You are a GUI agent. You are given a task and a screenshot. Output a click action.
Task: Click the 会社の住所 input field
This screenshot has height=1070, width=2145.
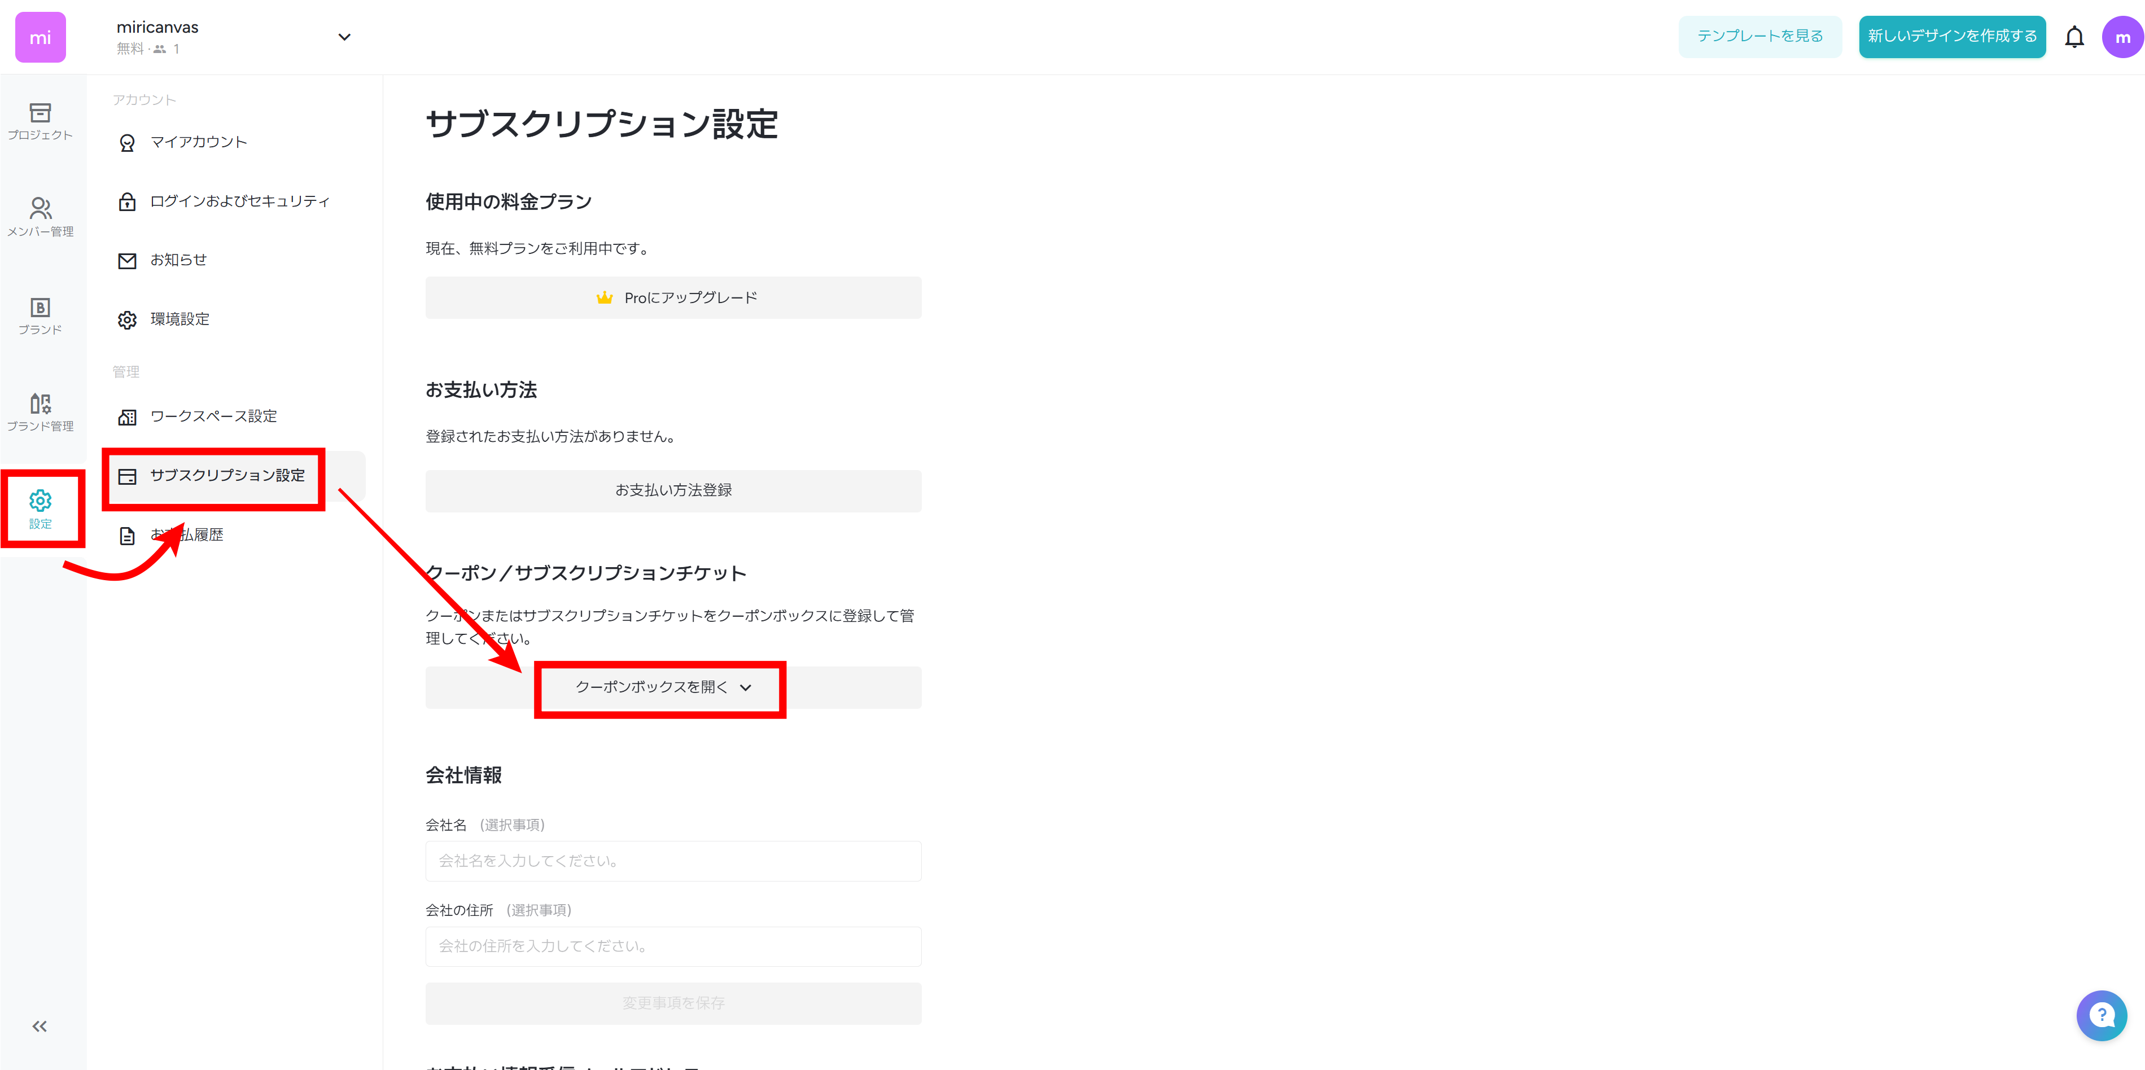(673, 946)
